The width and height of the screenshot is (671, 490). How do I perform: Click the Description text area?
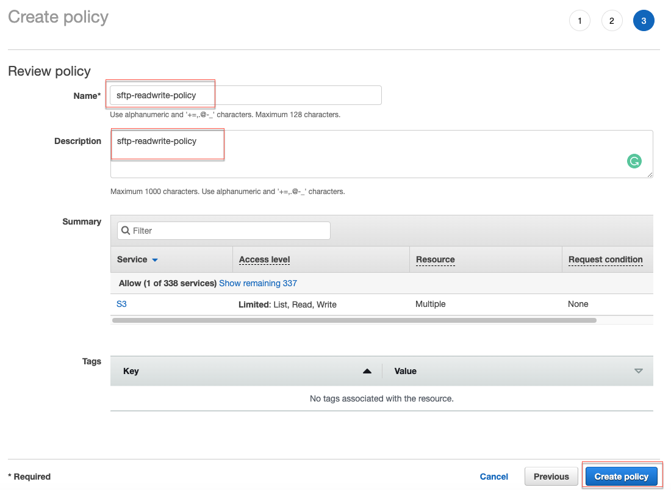click(x=381, y=154)
